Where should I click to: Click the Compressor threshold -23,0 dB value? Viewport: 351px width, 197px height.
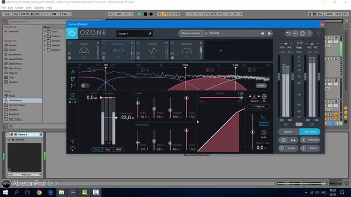point(127,118)
